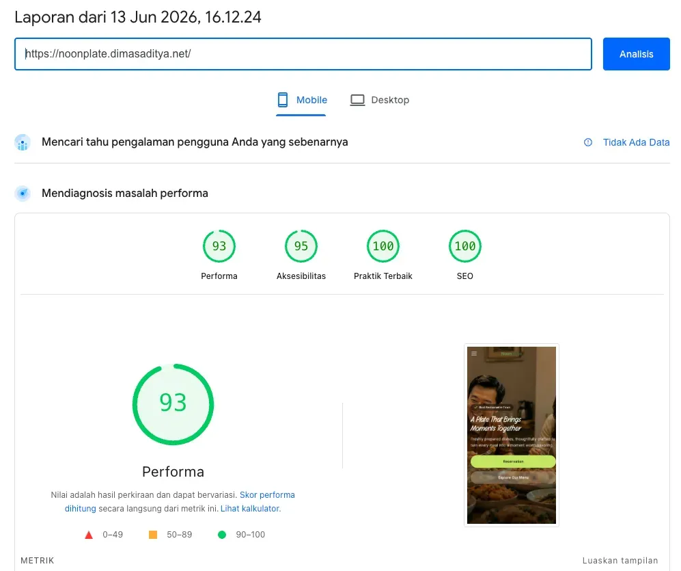Image resolution: width=681 pixels, height=571 pixels.
Task: Click the orange square 50–89 legend icon
Action: [153, 535]
